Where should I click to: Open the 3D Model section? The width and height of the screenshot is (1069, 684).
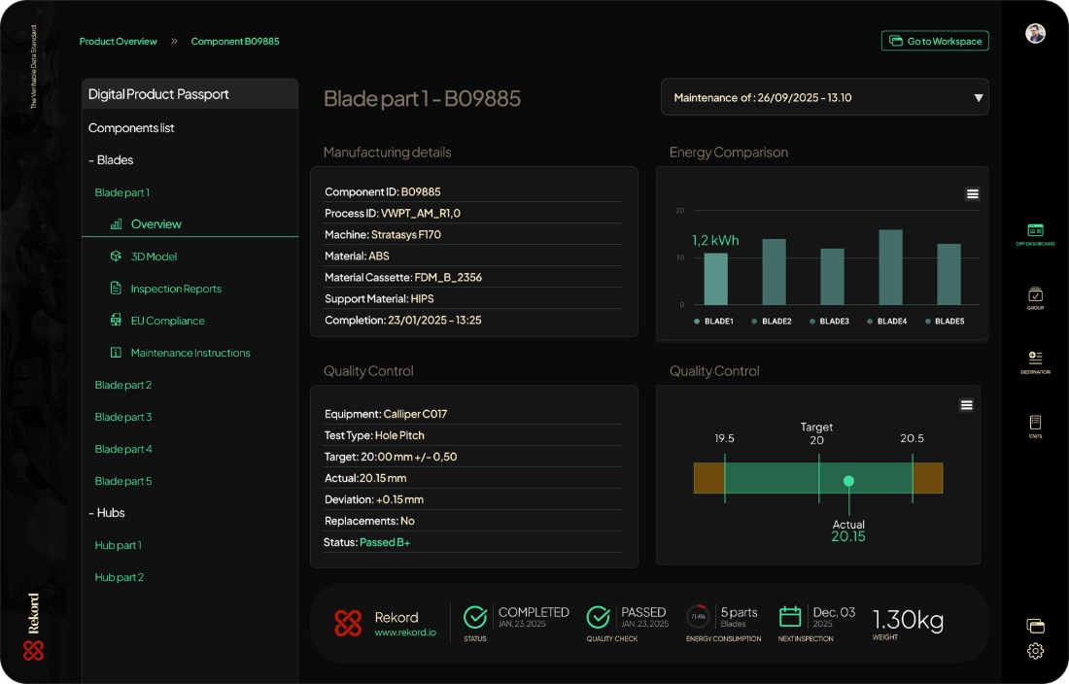pyautogui.click(x=154, y=256)
